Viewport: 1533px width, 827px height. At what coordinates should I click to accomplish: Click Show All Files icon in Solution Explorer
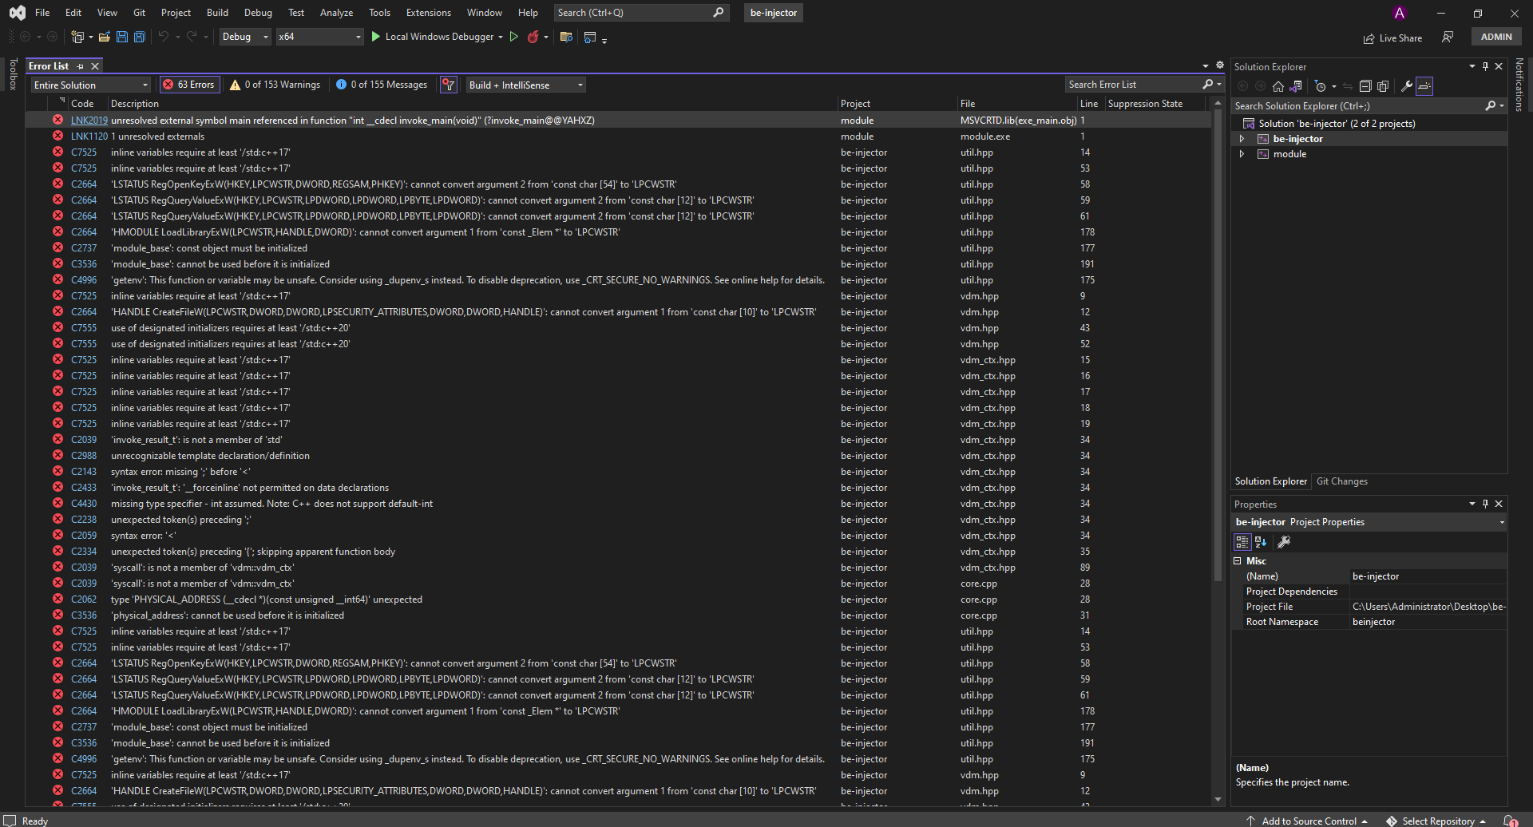(x=1383, y=86)
